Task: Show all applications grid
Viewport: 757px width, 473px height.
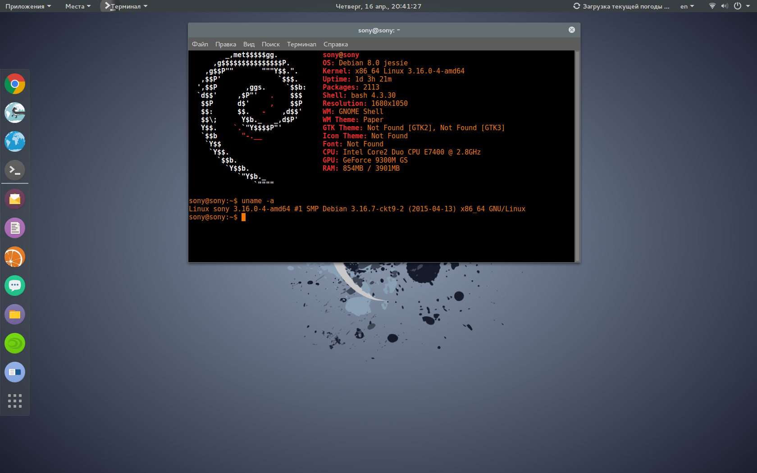Action: click(15, 401)
